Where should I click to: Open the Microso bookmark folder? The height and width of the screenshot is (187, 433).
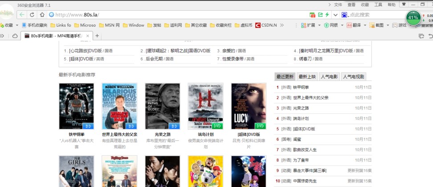[x=85, y=25]
